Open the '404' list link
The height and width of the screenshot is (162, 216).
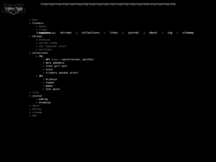pyautogui.click(x=34, y=116)
